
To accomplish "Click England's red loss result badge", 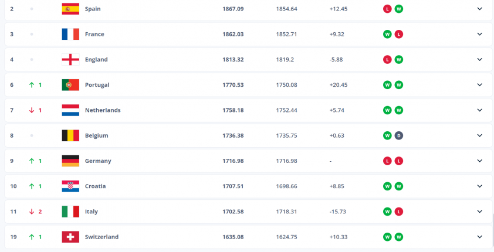I will point(387,59).
